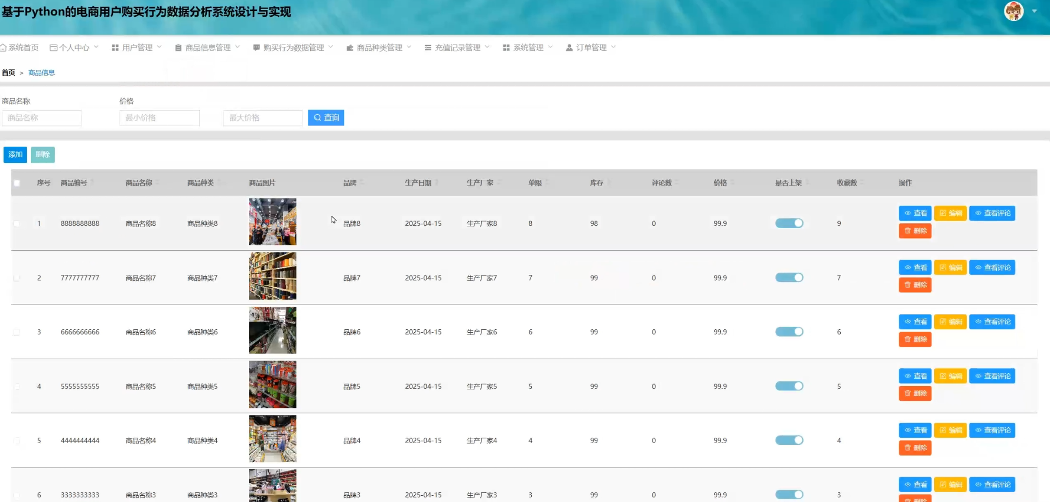Image resolution: width=1050 pixels, height=502 pixels.
Task: Click the 首页 breadcrumb link
Action: point(8,73)
